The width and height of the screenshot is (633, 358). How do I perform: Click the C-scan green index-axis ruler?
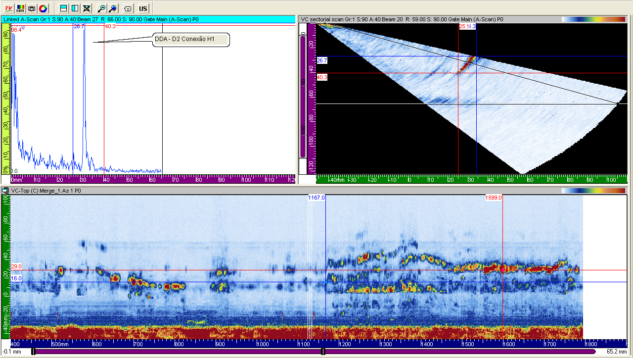(6, 267)
